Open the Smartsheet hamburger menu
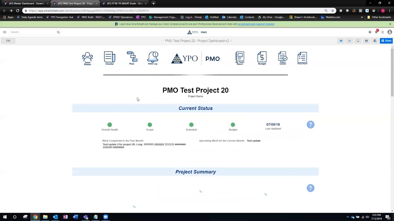This screenshot has width=394, height=221. tap(5, 32)
